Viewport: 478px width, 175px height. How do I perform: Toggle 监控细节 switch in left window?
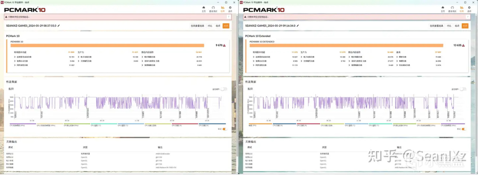coord(224,89)
